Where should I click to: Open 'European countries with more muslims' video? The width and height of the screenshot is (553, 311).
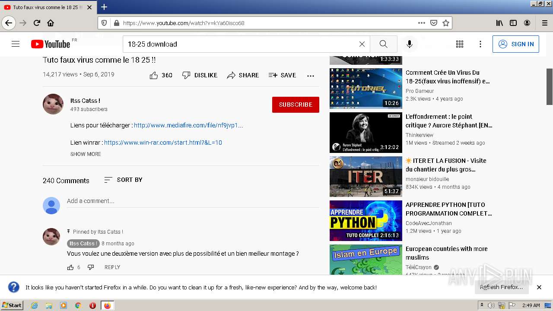[x=447, y=253]
